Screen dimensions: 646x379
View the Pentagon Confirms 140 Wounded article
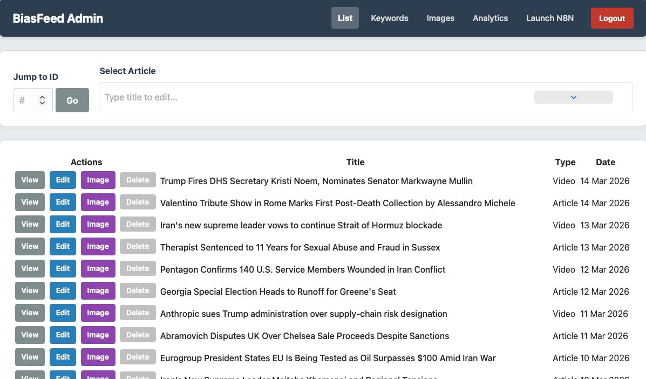coord(29,268)
